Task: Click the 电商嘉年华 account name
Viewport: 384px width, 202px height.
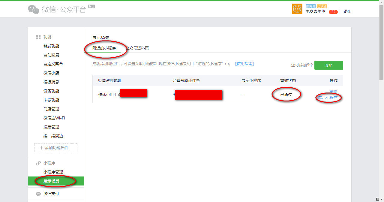Action: pyautogui.click(x=315, y=12)
